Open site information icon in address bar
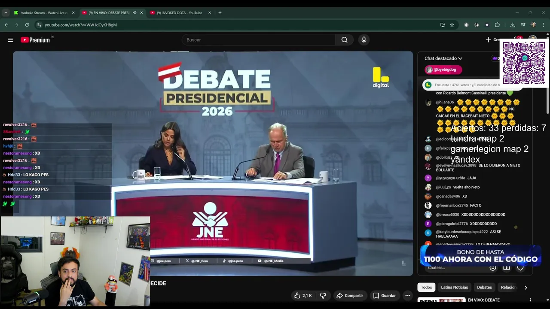The image size is (550, 309). [x=39, y=25]
